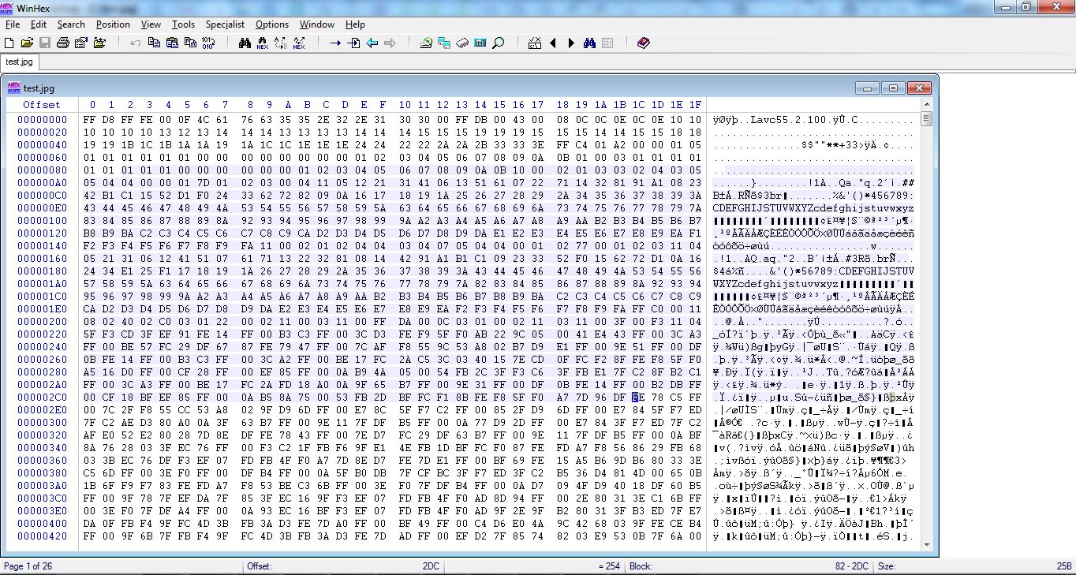Image resolution: width=1076 pixels, height=575 pixels.
Task: Open the Edit menu
Action: click(39, 24)
